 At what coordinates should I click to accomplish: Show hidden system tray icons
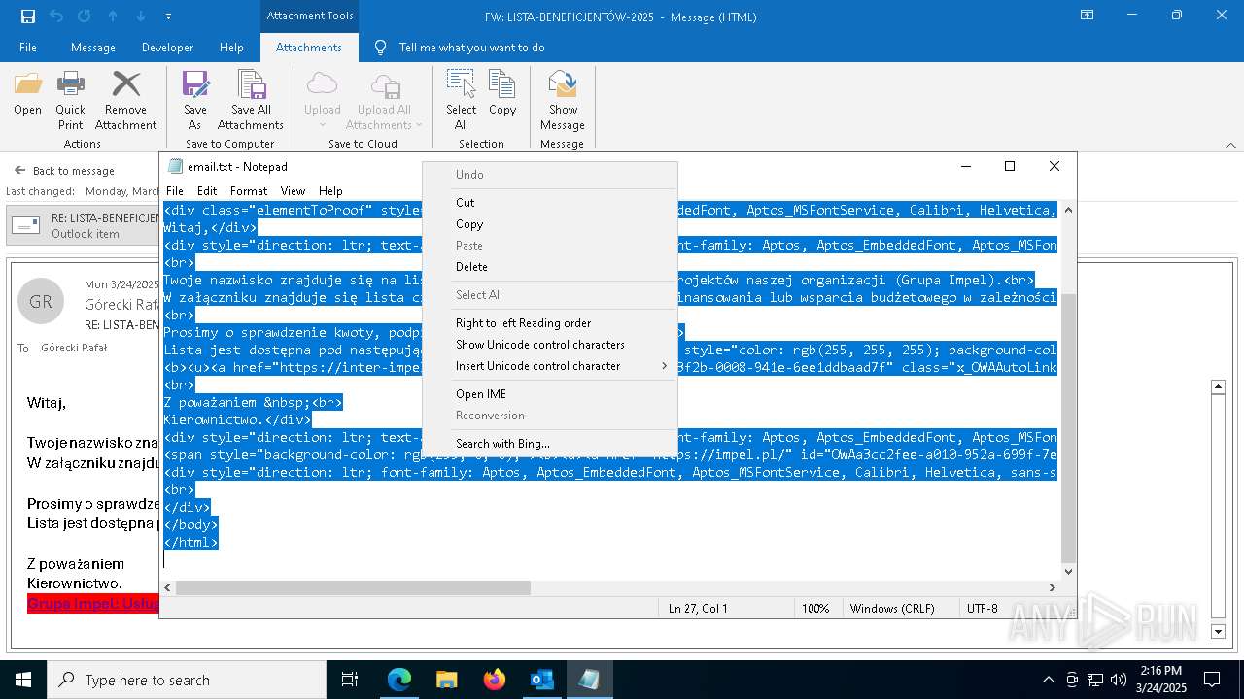click(1048, 680)
